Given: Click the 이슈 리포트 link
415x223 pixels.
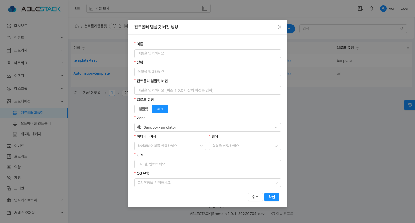Looking at the screenshot, I should pos(282,214).
